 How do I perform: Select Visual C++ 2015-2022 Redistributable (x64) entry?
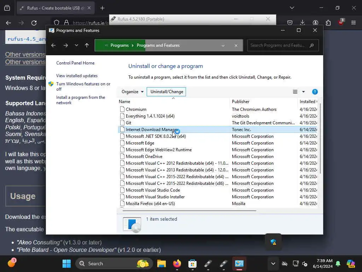click(177, 176)
